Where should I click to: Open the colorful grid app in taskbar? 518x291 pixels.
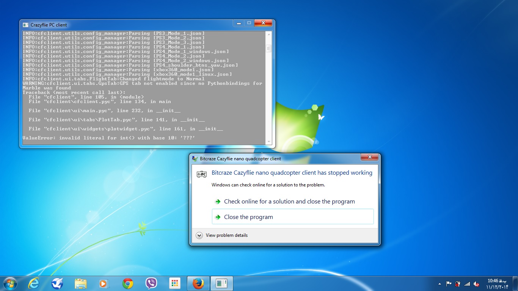pyautogui.click(x=175, y=283)
